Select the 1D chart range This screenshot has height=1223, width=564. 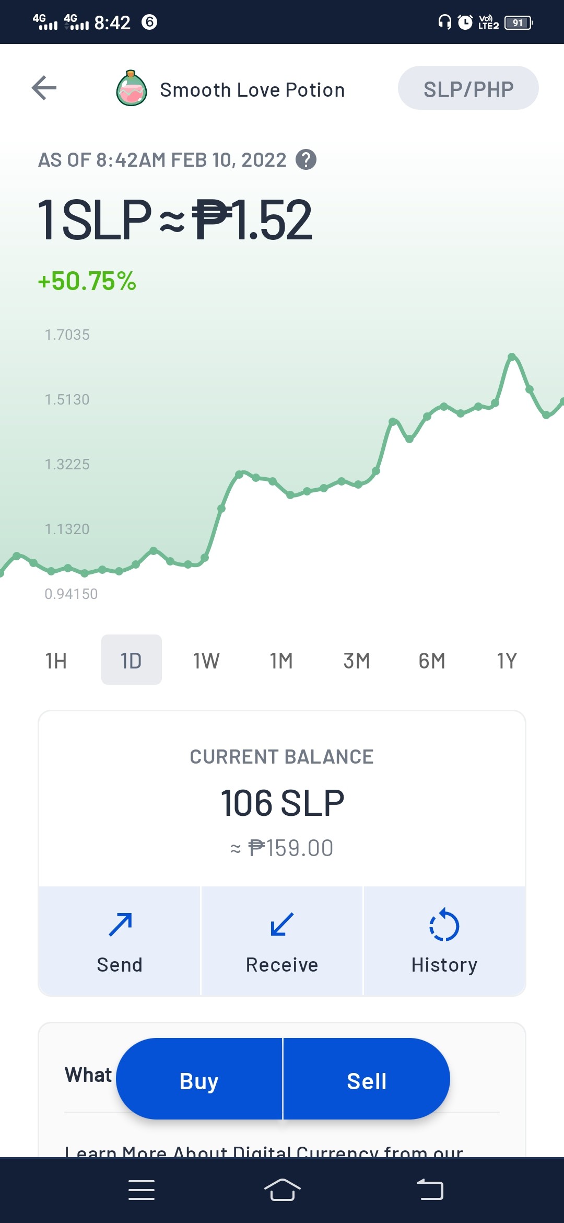click(x=132, y=660)
